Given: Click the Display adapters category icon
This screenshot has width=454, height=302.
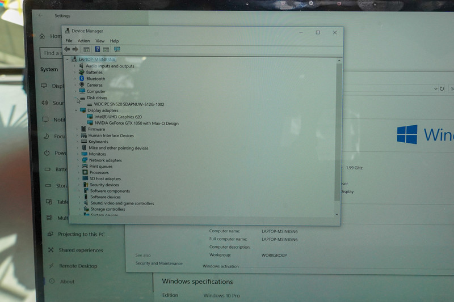Looking at the screenshot, I should [x=83, y=110].
